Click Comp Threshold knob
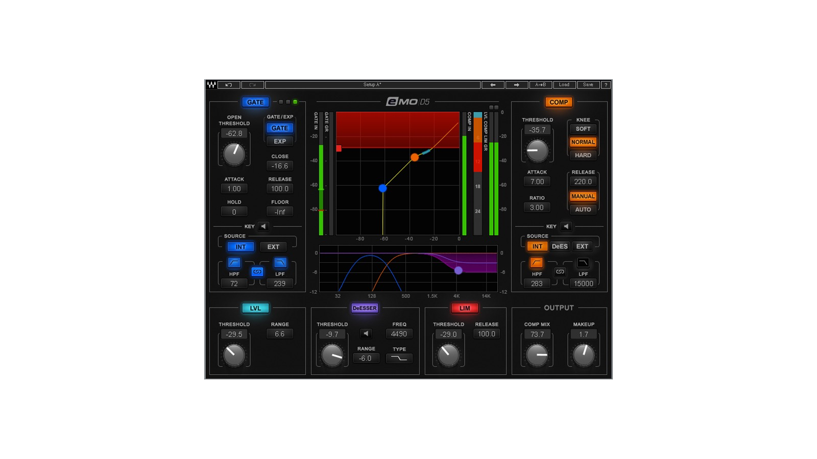817x459 pixels. coord(537,150)
